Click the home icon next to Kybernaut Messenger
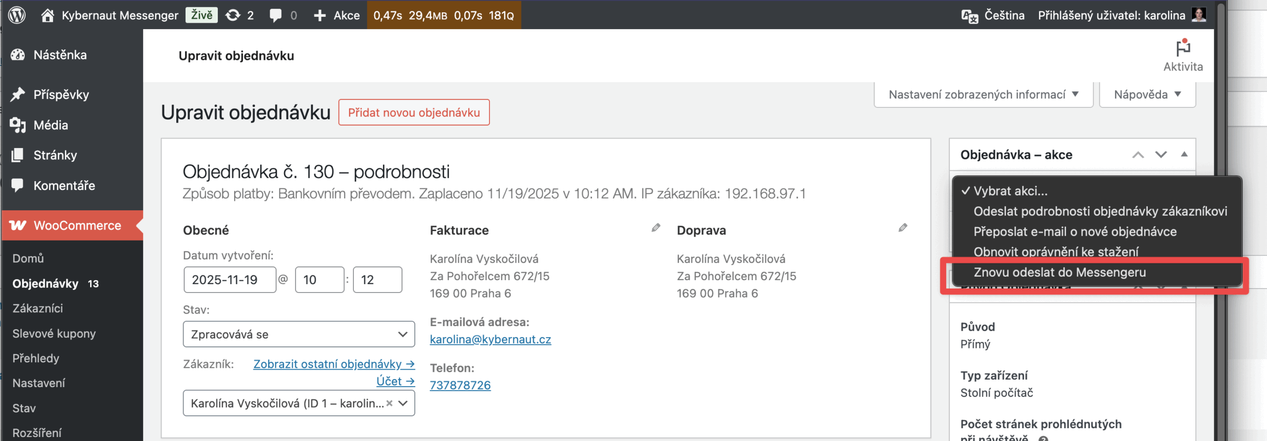This screenshot has height=441, width=1267. [48, 15]
